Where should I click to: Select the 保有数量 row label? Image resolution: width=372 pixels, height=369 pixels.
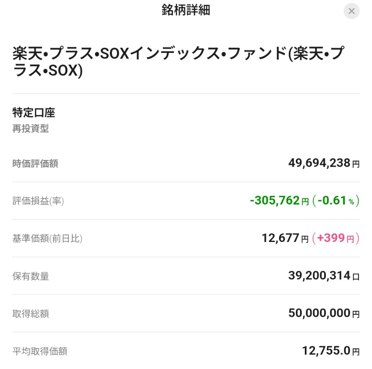tap(31, 276)
